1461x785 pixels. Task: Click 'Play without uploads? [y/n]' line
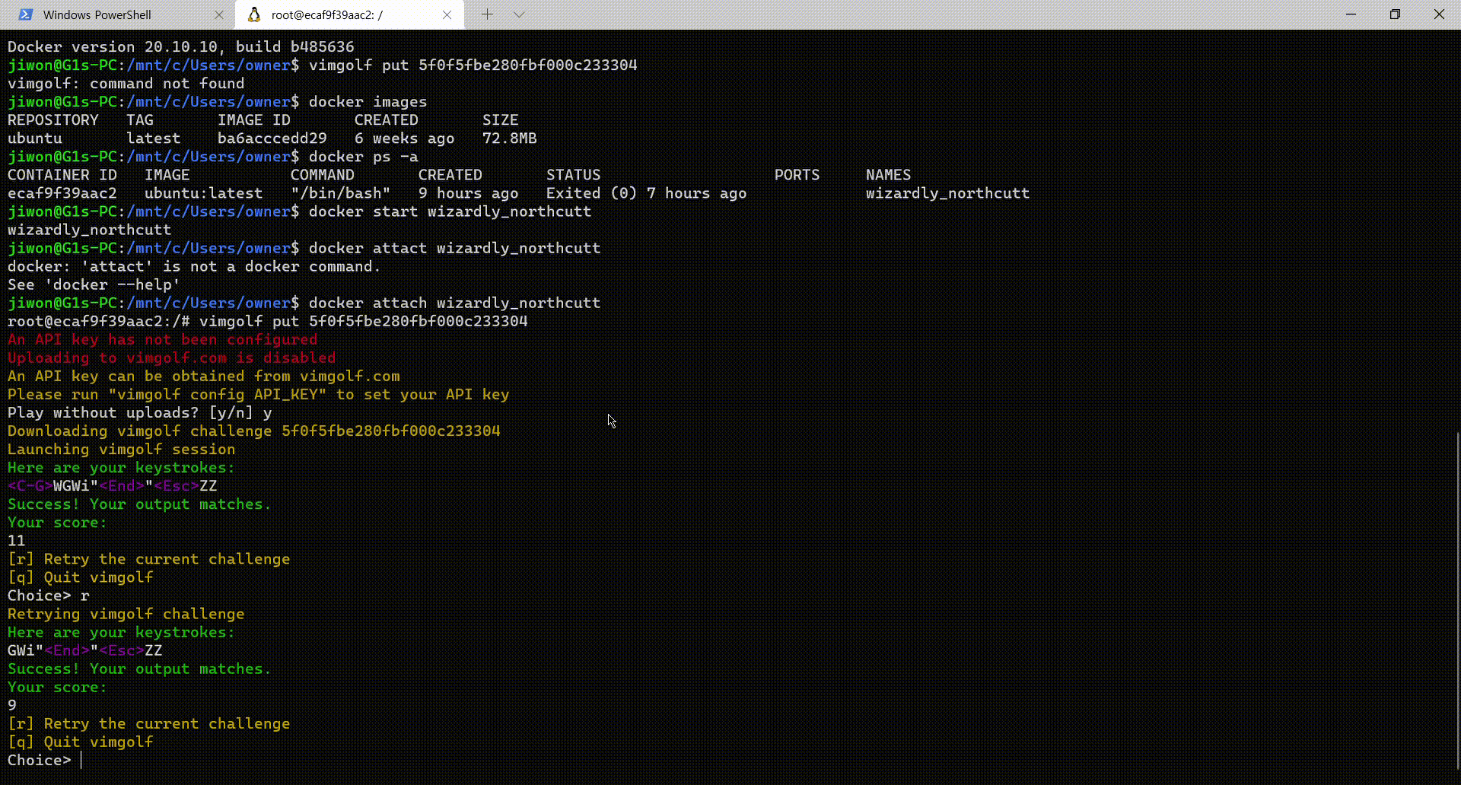140,412
